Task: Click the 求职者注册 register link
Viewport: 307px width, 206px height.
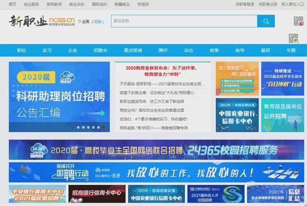Action: (x=268, y=4)
